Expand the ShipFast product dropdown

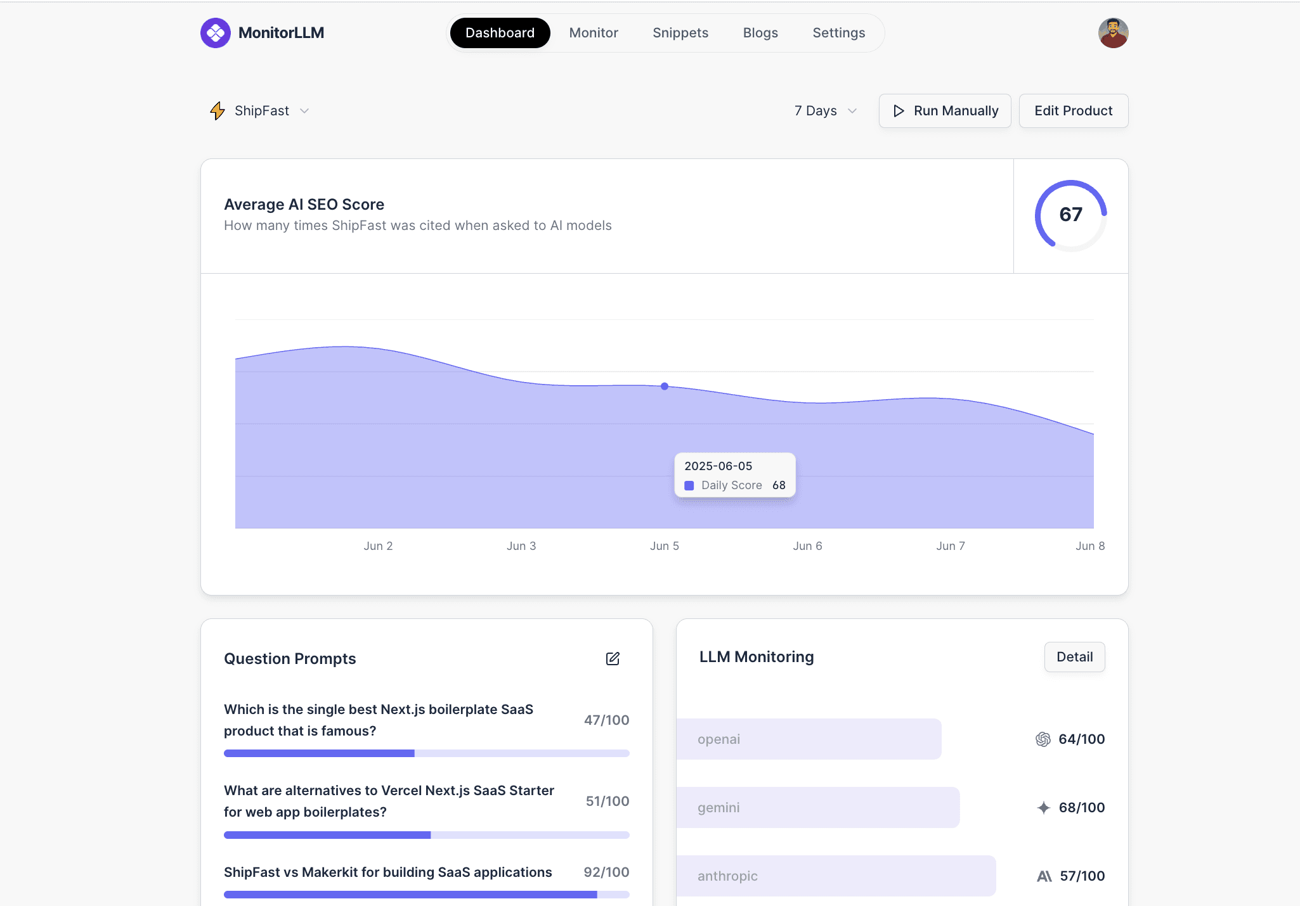tap(260, 111)
